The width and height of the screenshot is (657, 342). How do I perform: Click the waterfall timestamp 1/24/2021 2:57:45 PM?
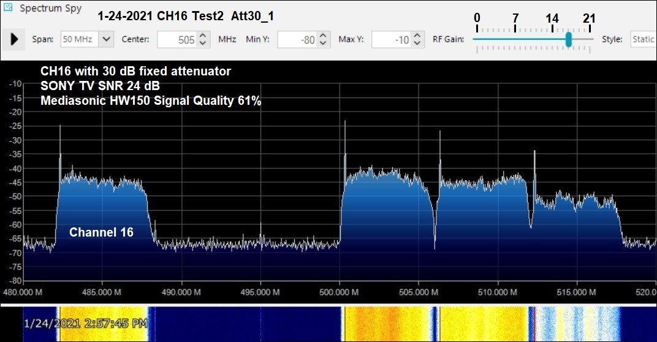pos(85,322)
